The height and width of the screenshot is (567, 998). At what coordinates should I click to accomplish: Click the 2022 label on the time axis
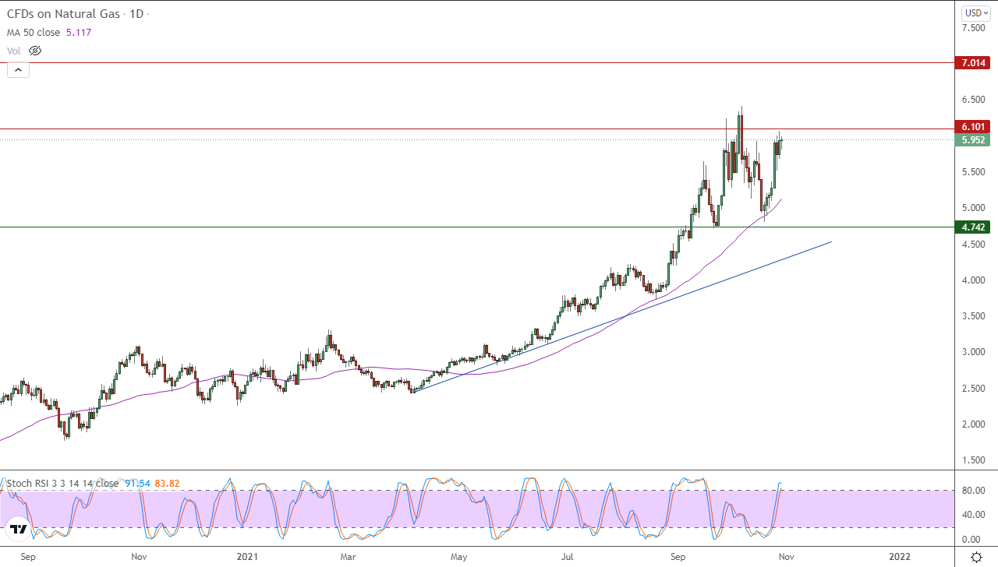point(900,557)
